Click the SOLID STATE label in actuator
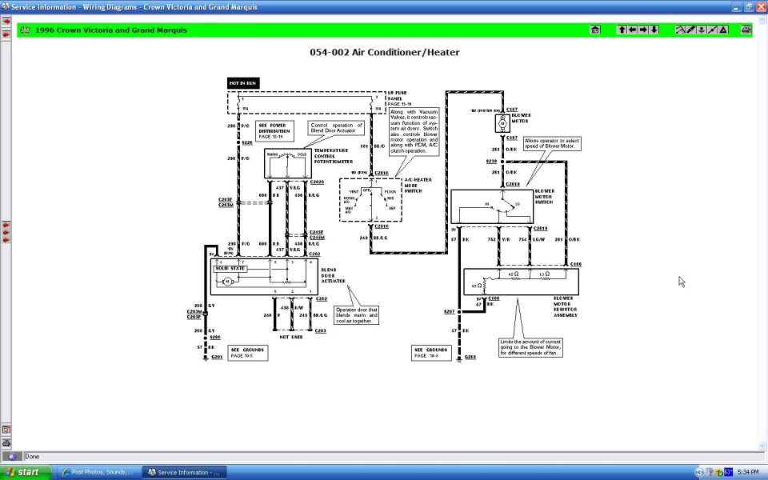768x480 pixels. (x=230, y=269)
